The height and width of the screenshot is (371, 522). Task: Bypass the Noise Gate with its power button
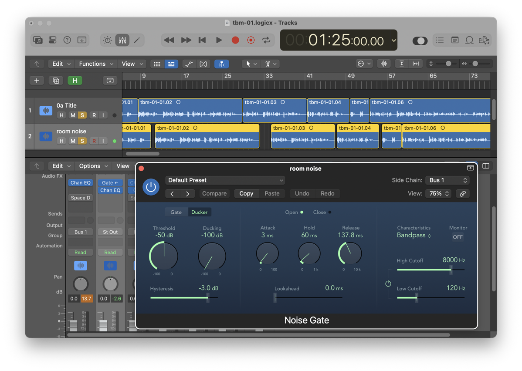coord(151,188)
